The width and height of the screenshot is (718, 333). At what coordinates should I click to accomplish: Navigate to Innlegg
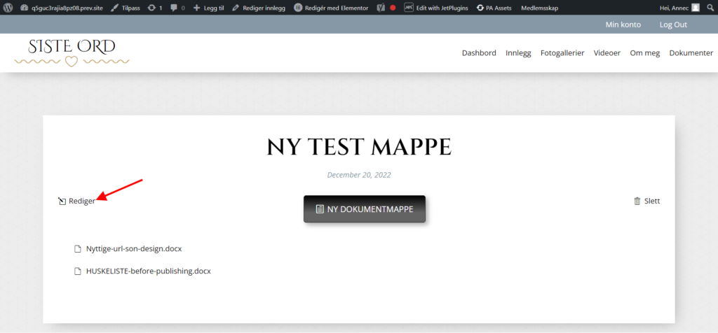point(518,53)
